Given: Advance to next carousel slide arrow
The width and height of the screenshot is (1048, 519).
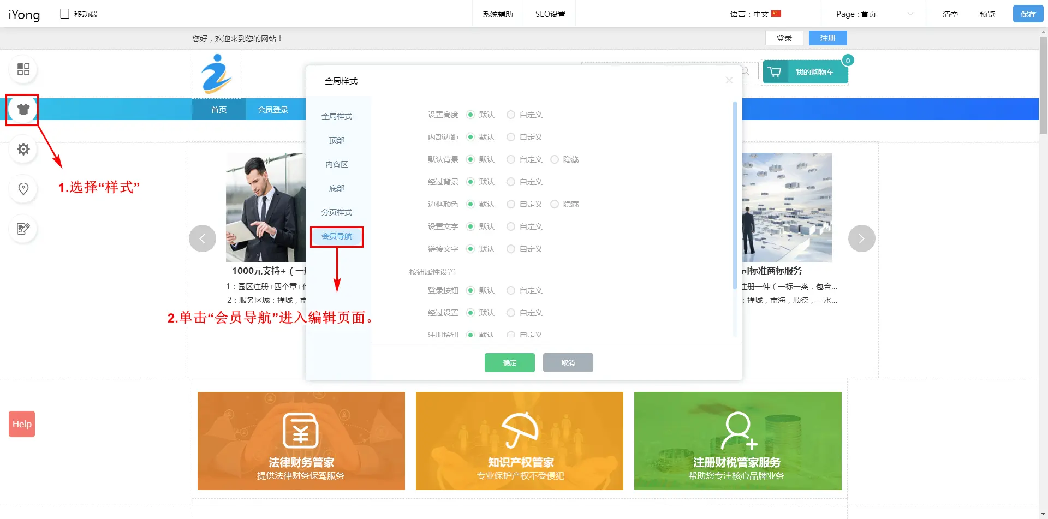Looking at the screenshot, I should [861, 238].
